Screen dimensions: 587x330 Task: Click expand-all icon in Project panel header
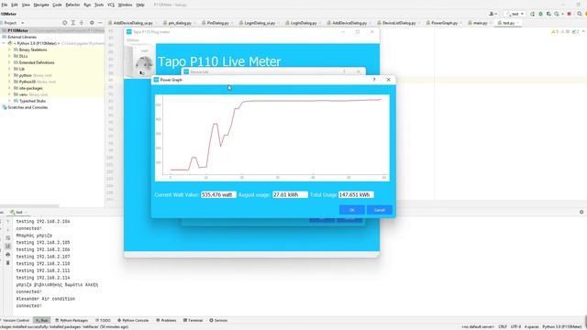coord(73,23)
